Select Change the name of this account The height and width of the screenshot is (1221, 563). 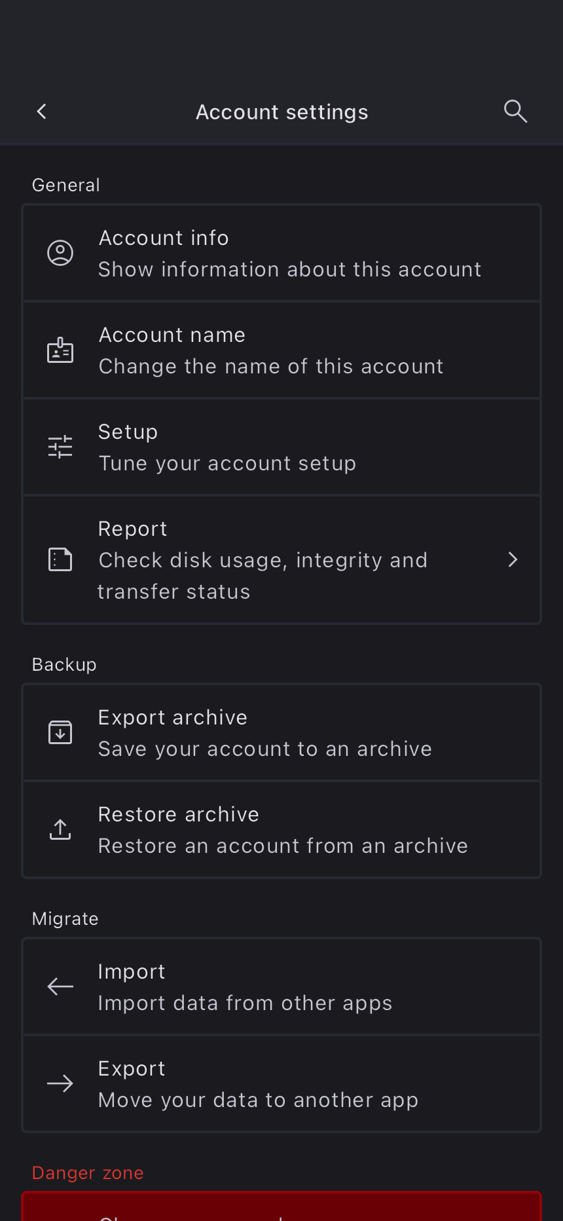coord(271,366)
